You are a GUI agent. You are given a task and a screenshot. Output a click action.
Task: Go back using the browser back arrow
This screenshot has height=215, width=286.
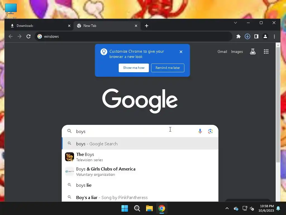click(11, 36)
